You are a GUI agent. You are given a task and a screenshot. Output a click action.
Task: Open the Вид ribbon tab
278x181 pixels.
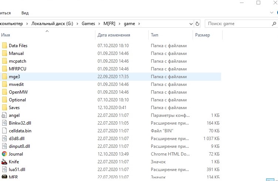25,13
